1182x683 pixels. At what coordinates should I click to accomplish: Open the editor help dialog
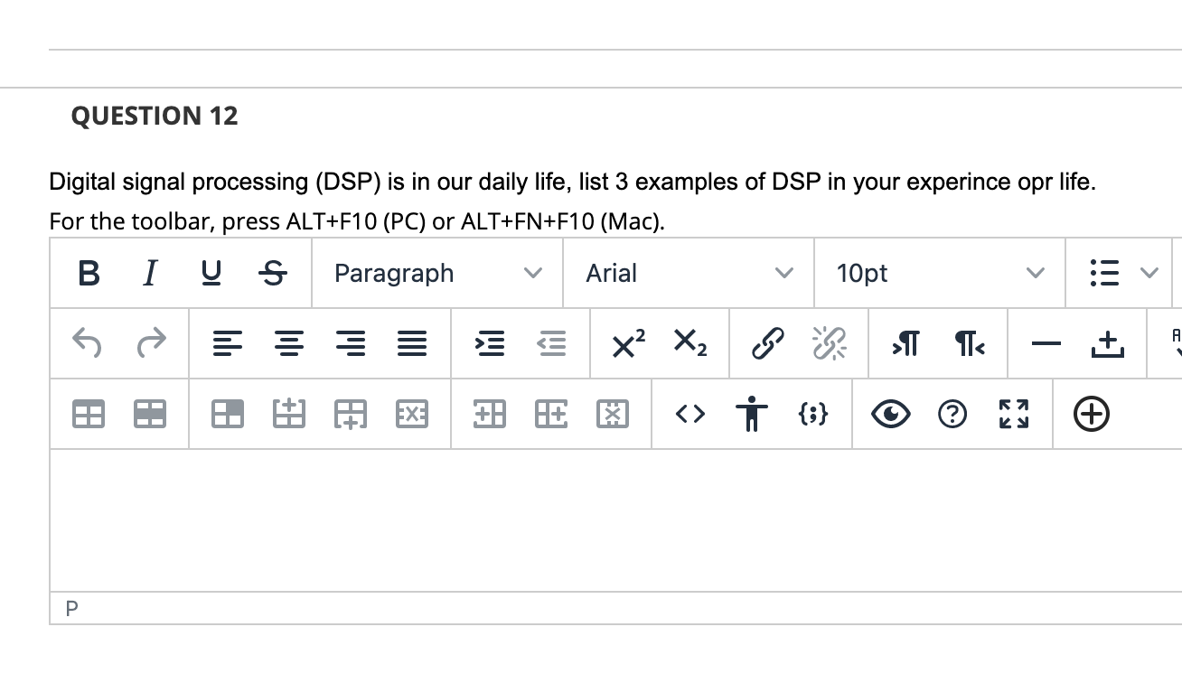[952, 414]
